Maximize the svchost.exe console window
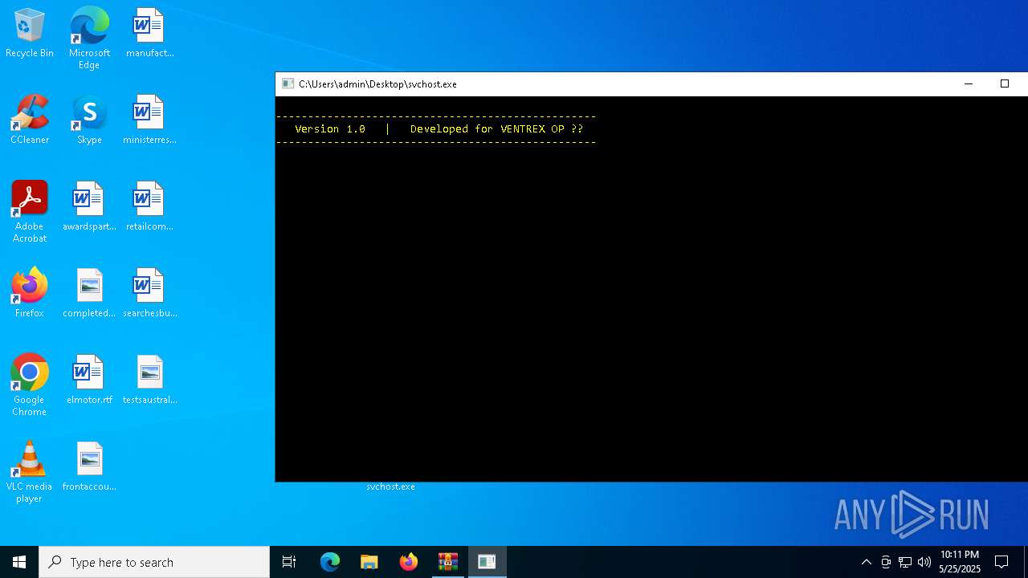This screenshot has width=1028, height=578. [x=1004, y=83]
